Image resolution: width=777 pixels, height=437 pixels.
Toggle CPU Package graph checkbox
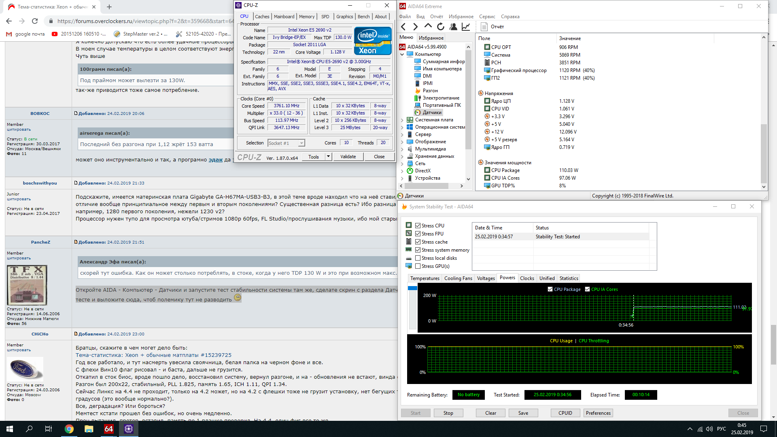pyautogui.click(x=550, y=289)
